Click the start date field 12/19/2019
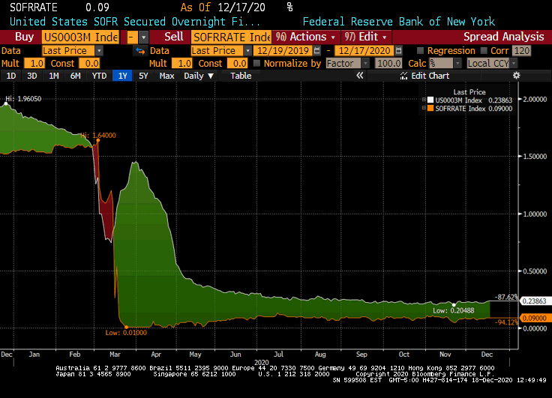Screen dimensions: 552x398 click(x=283, y=51)
